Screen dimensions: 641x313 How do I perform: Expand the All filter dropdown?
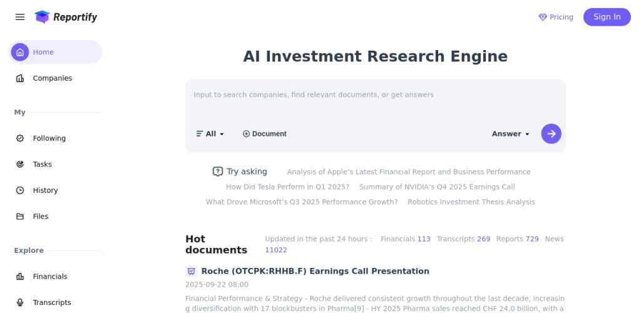tap(210, 134)
